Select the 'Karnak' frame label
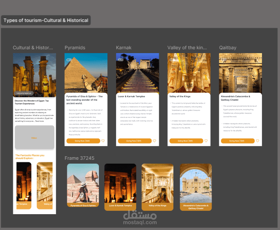This screenshot has height=230, width=280. 124,48
